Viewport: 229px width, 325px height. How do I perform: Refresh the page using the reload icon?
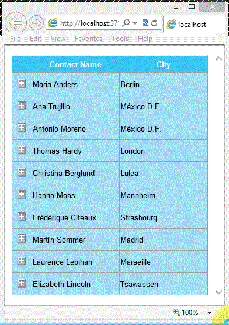point(154,23)
